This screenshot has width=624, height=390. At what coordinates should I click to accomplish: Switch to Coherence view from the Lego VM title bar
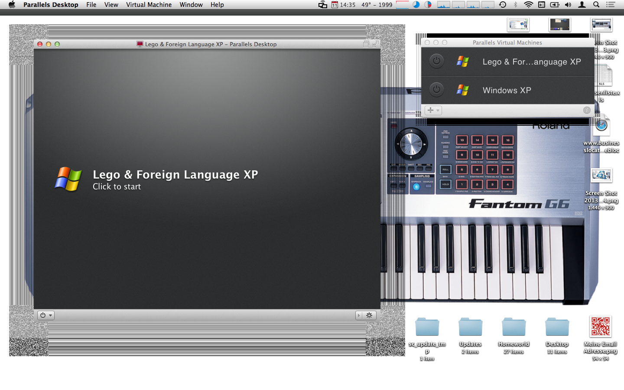[x=366, y=44]
